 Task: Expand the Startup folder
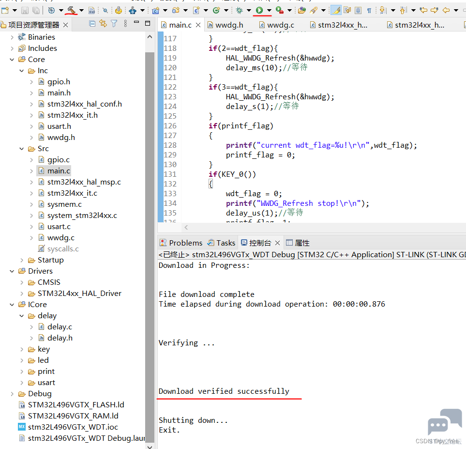tap(22, 260)
